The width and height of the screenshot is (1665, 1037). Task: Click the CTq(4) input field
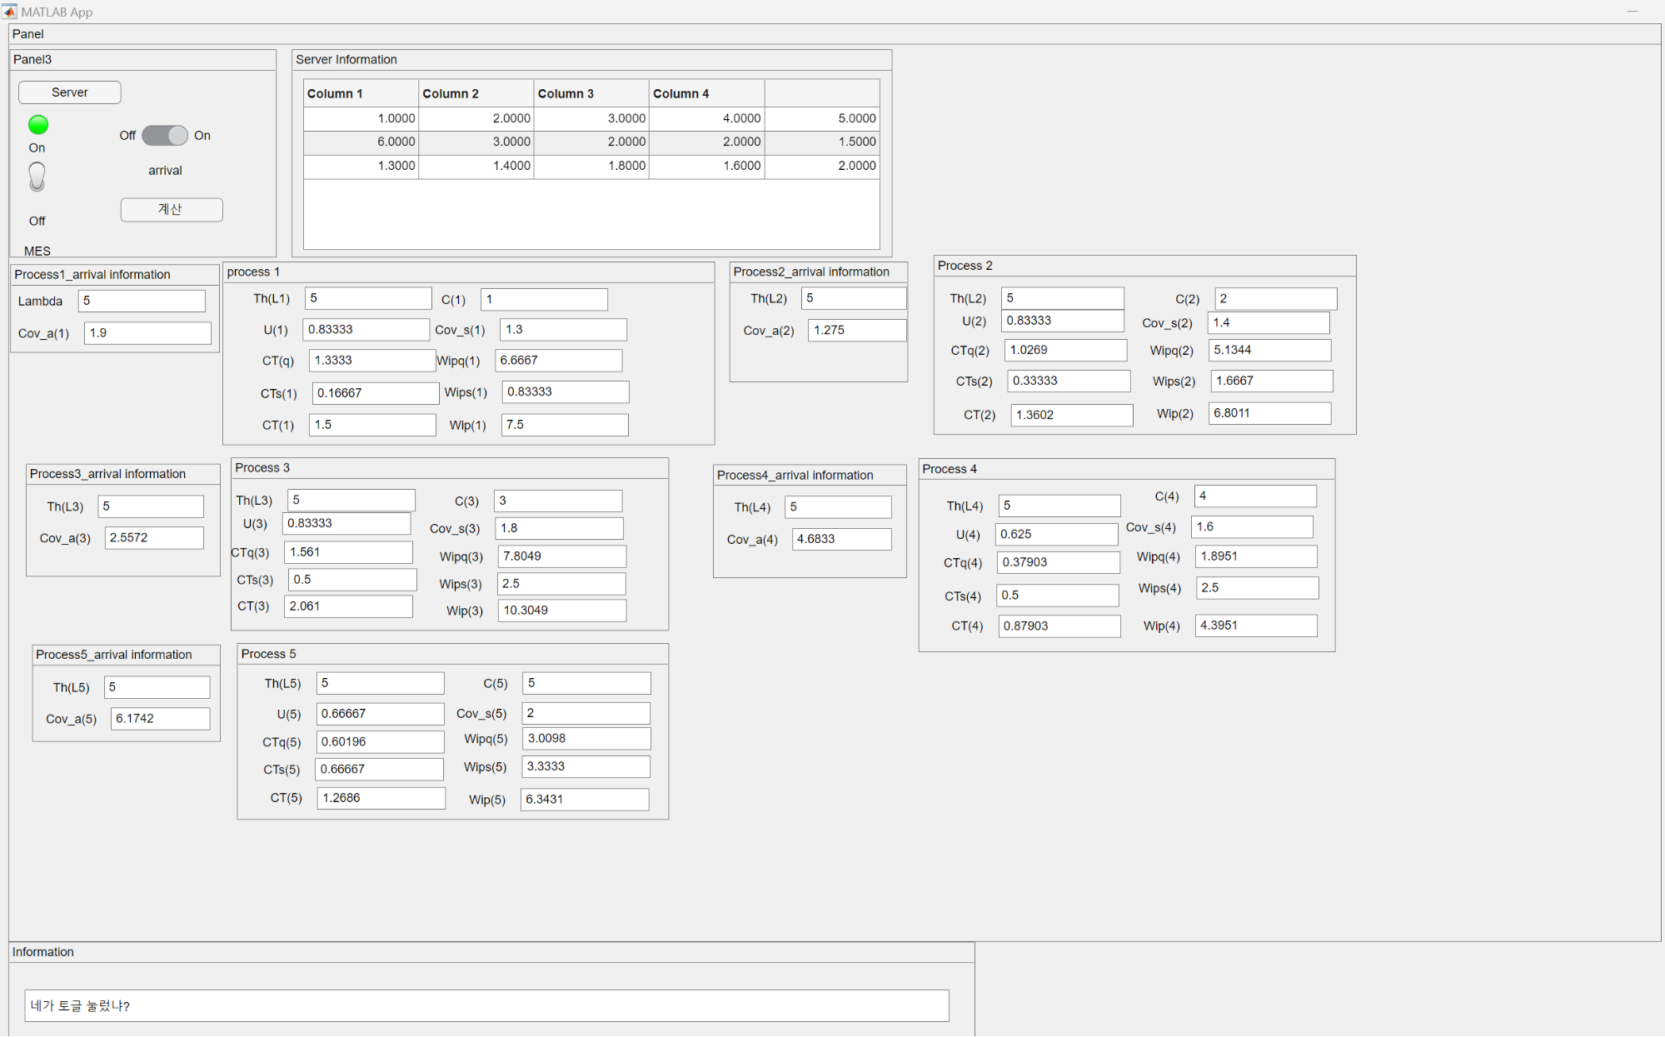pos(1059,563)
